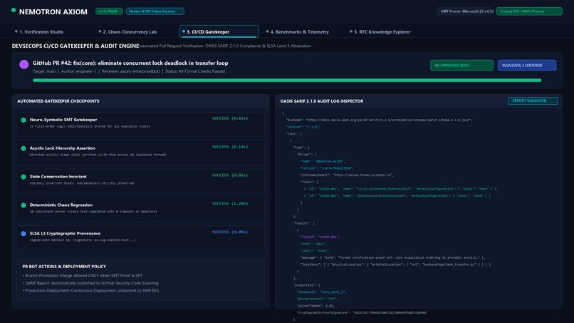Image resolution: width=574 pixels, height=323 pixels.
Task: Click the purple avatar circle for PR #42
Action: [24, 64]
